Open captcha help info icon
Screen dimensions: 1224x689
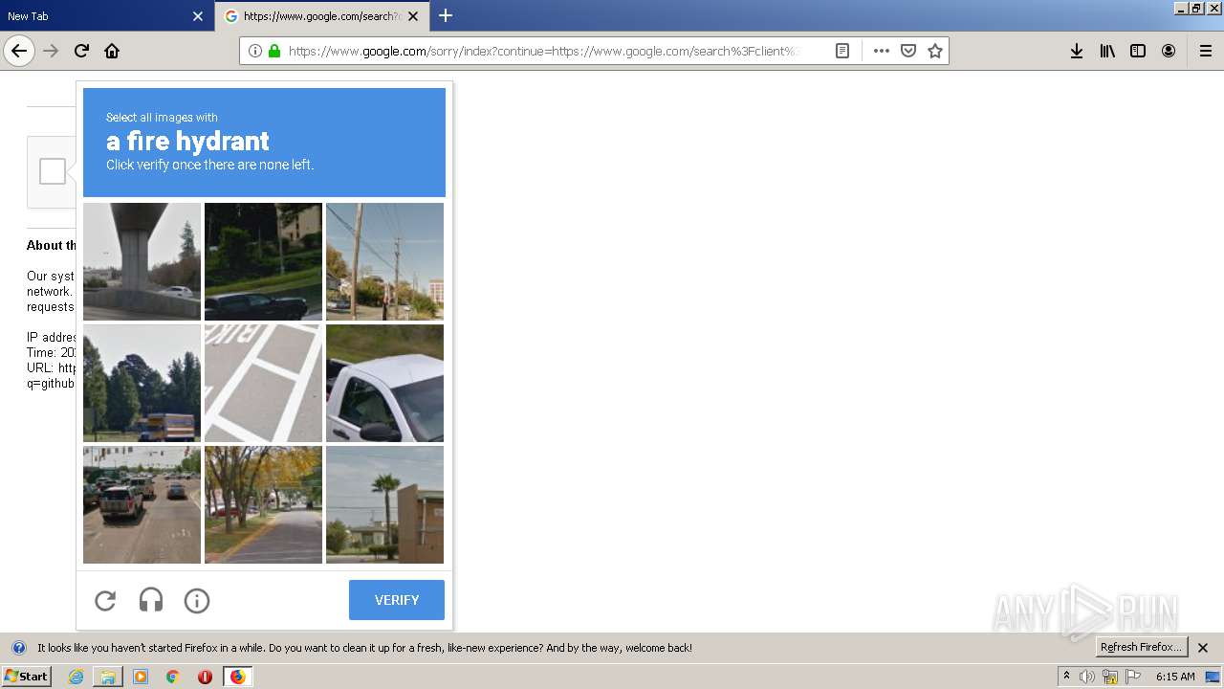[197, 600]
